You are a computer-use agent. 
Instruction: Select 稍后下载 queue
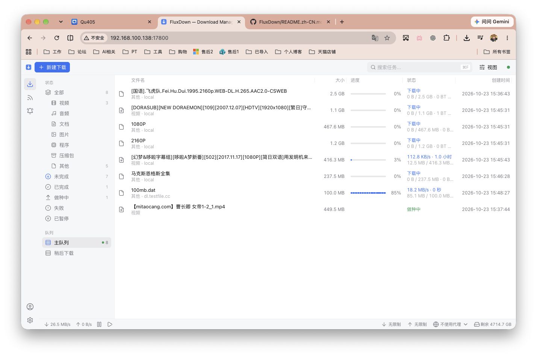77,253
